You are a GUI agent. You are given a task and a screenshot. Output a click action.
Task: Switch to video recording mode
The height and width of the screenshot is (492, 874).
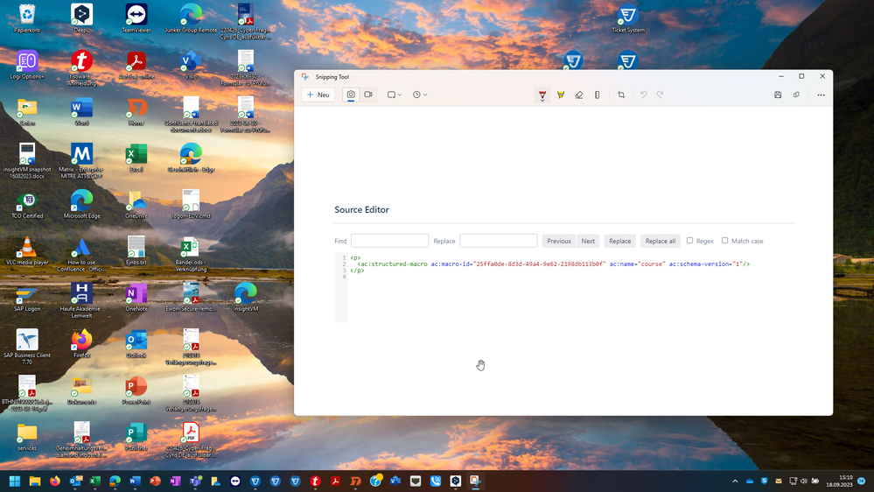[368, 95]
